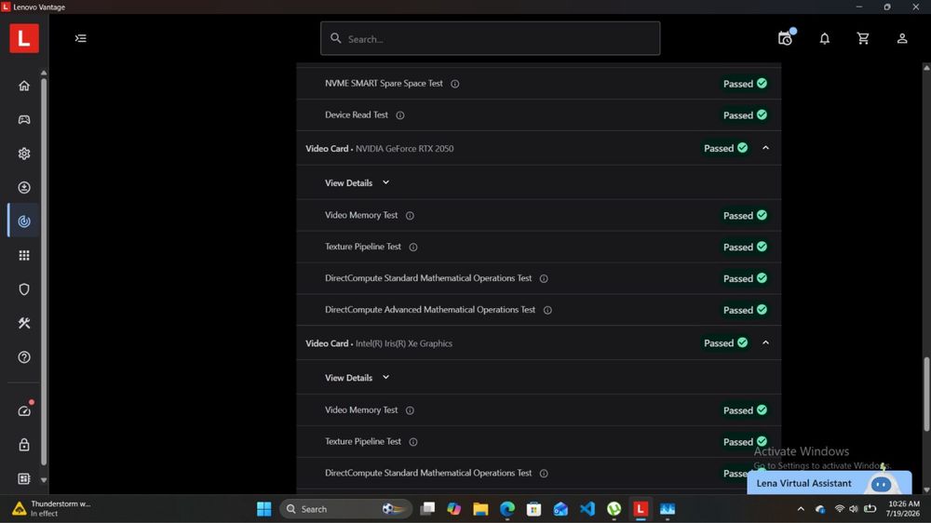Click Passed status of NVIDIA Video Card
The width and height of the screenshot is (931, 523).
[725, 148]
